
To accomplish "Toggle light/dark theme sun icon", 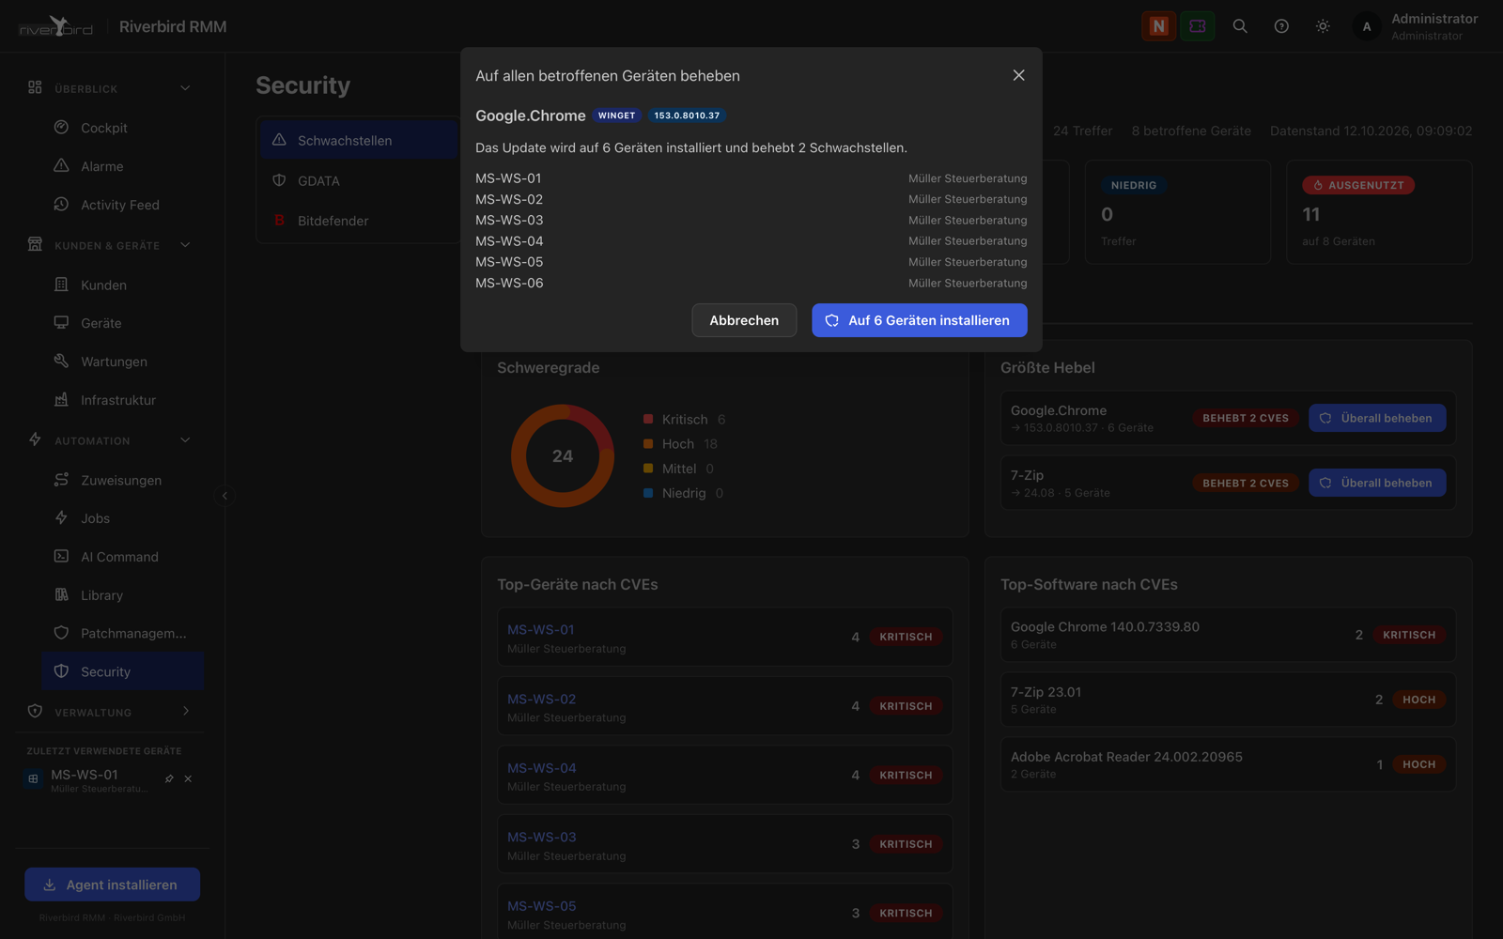I will [1323, 26].
